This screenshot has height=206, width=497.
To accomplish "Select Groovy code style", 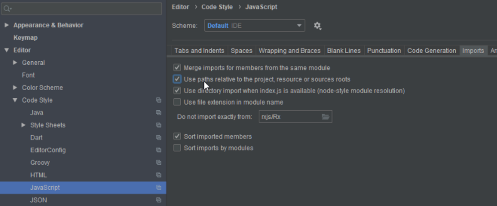I will (40, 162).
